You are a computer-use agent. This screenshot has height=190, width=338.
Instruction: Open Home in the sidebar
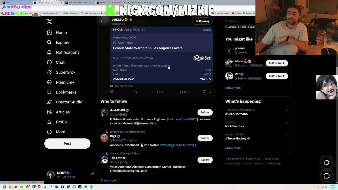click(57, 32)
